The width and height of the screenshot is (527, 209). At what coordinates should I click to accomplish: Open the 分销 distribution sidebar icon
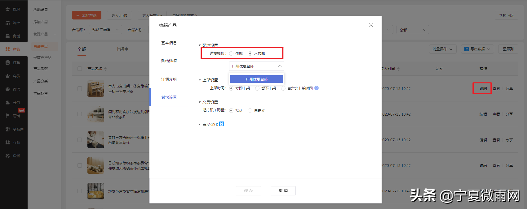[7, 102]
